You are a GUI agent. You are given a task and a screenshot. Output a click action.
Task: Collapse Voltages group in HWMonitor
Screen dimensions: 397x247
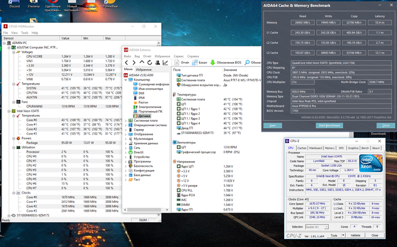[14, 52]
